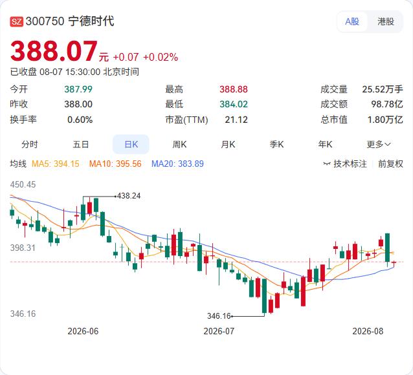Screen dimensions: 413x375
Task: Select the 年K chart tab
Action: tap(326, 144)
